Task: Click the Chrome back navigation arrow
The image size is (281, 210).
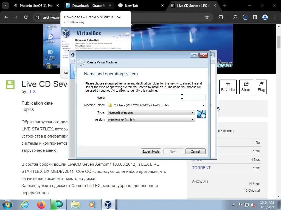Action: 6,17
